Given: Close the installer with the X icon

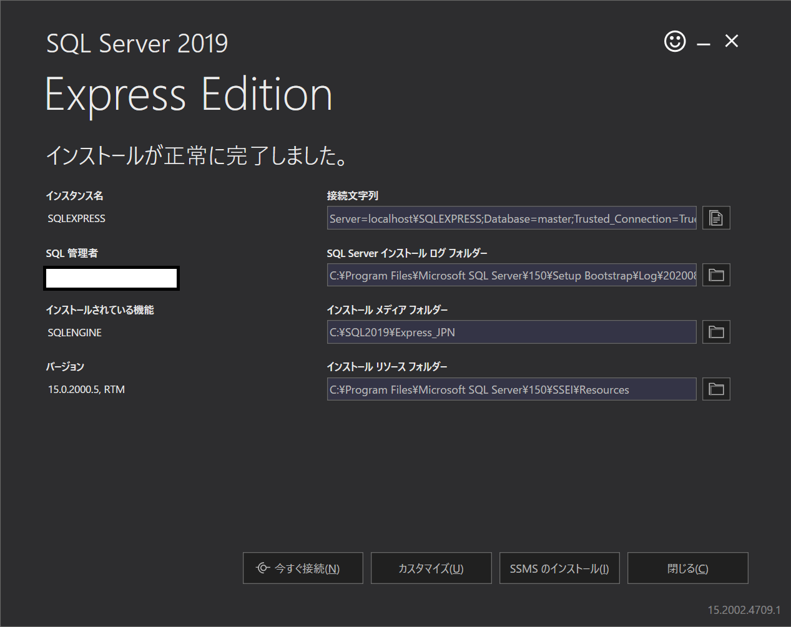Looking at the screenshot, I should tap(732, 41).
